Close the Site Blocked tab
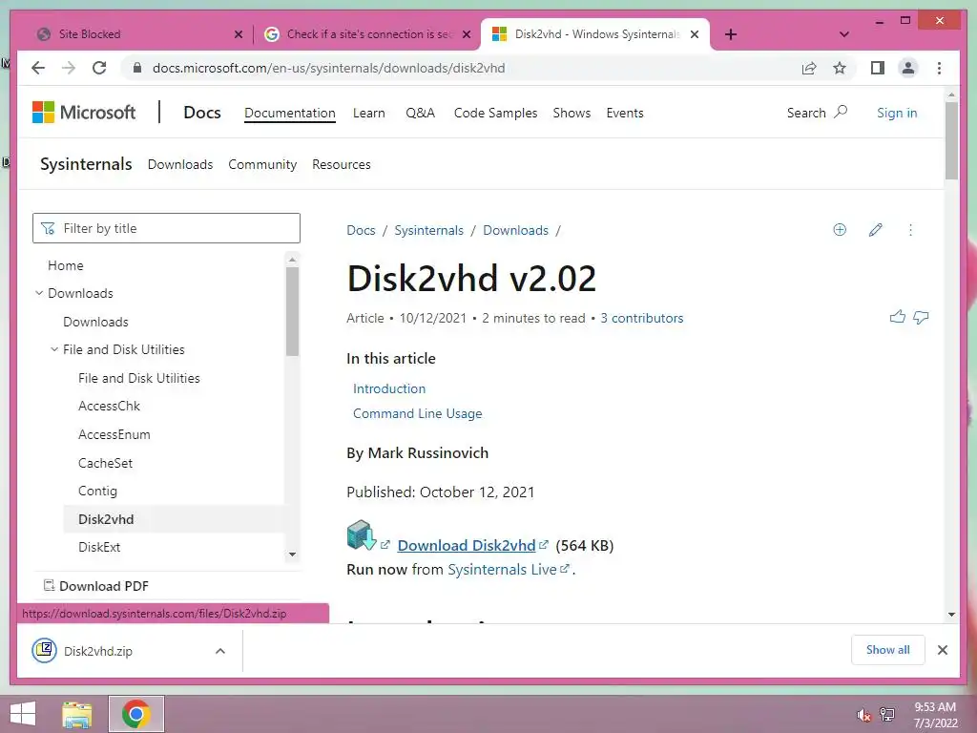The image size is (977, 733). pos(238,34)
